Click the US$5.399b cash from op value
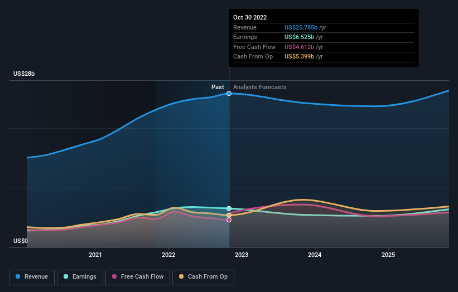 pos(299,57)
